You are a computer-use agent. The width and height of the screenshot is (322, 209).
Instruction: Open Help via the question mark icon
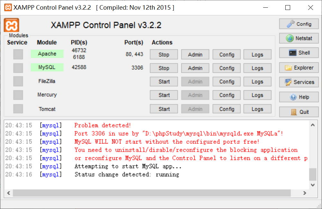click(299, 97)
